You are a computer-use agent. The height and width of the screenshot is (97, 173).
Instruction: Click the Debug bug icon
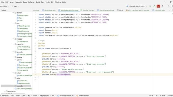point(154,6)
